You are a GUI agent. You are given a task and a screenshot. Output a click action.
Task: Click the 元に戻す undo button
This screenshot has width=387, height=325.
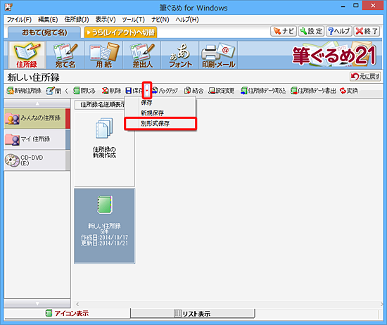(x=365, y=77)
